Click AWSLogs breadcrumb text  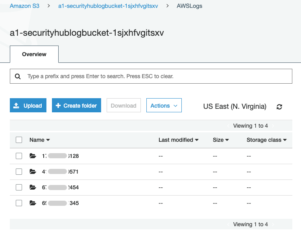coord(190,6)
